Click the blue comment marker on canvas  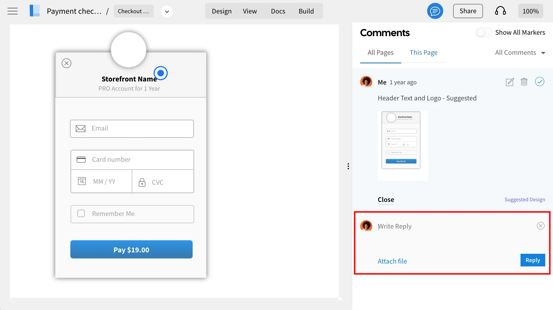pos(161,73)
